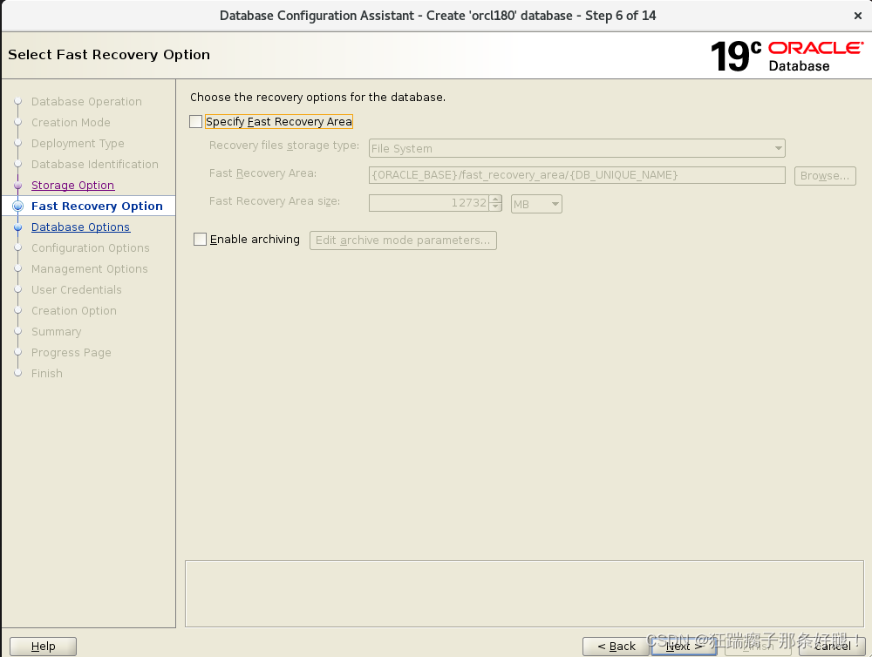This screenshot has width=872, height=657.
Task: Select the Database Operation step in sidebar
Action: point(86,101)
